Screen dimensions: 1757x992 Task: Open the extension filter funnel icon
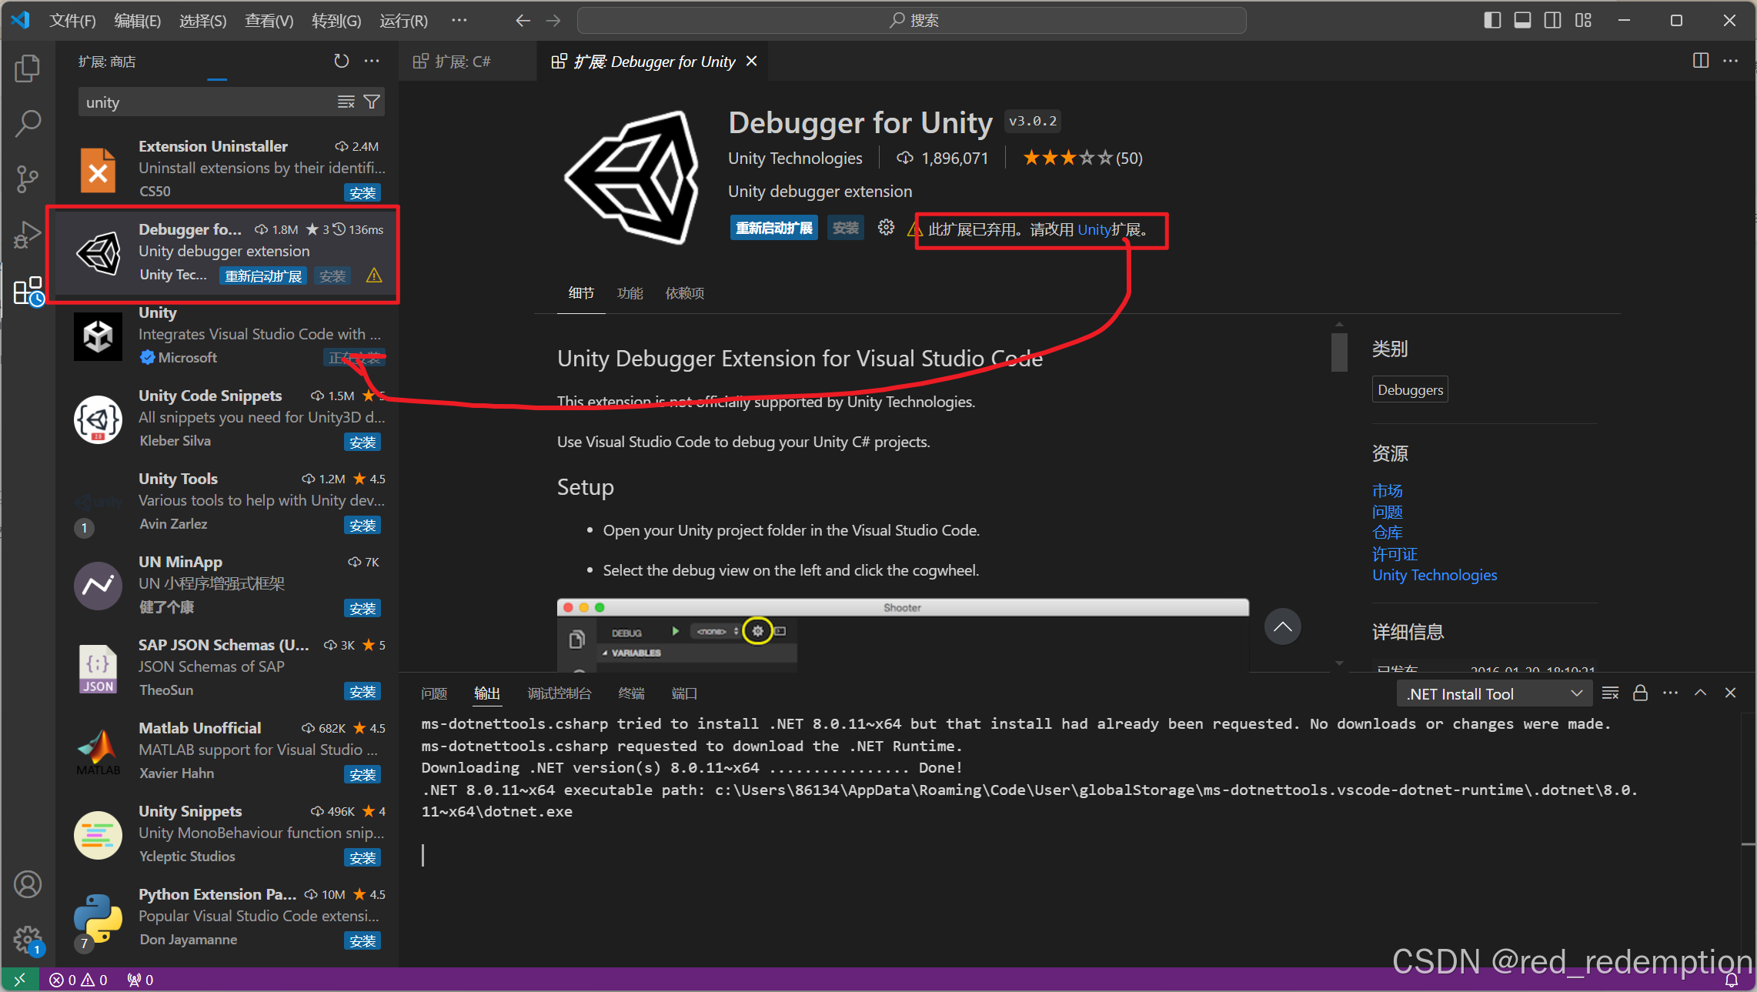372,102
